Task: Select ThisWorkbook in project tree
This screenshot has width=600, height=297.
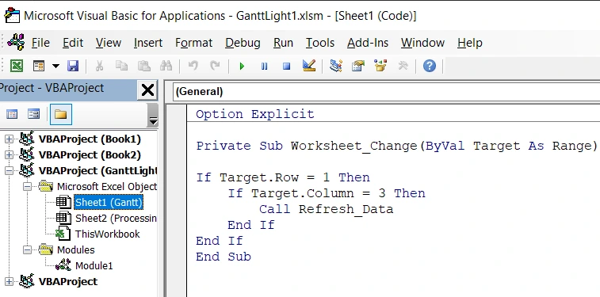Action: point(108,234)
